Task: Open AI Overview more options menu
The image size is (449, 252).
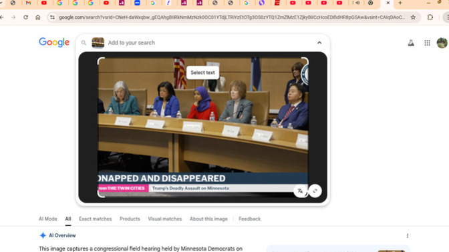Action: 408,236
